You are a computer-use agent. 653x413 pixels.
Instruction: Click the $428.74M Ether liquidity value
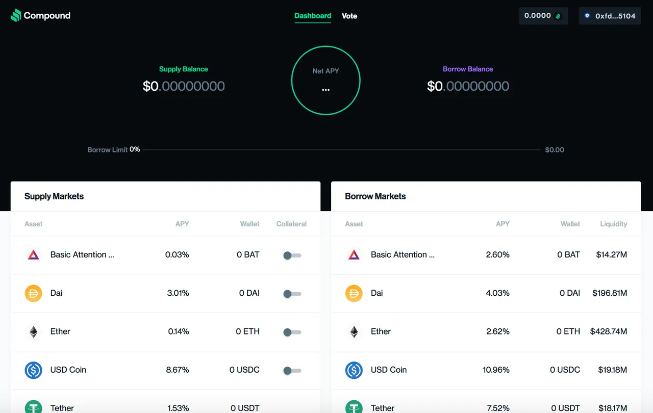[609, 331]
